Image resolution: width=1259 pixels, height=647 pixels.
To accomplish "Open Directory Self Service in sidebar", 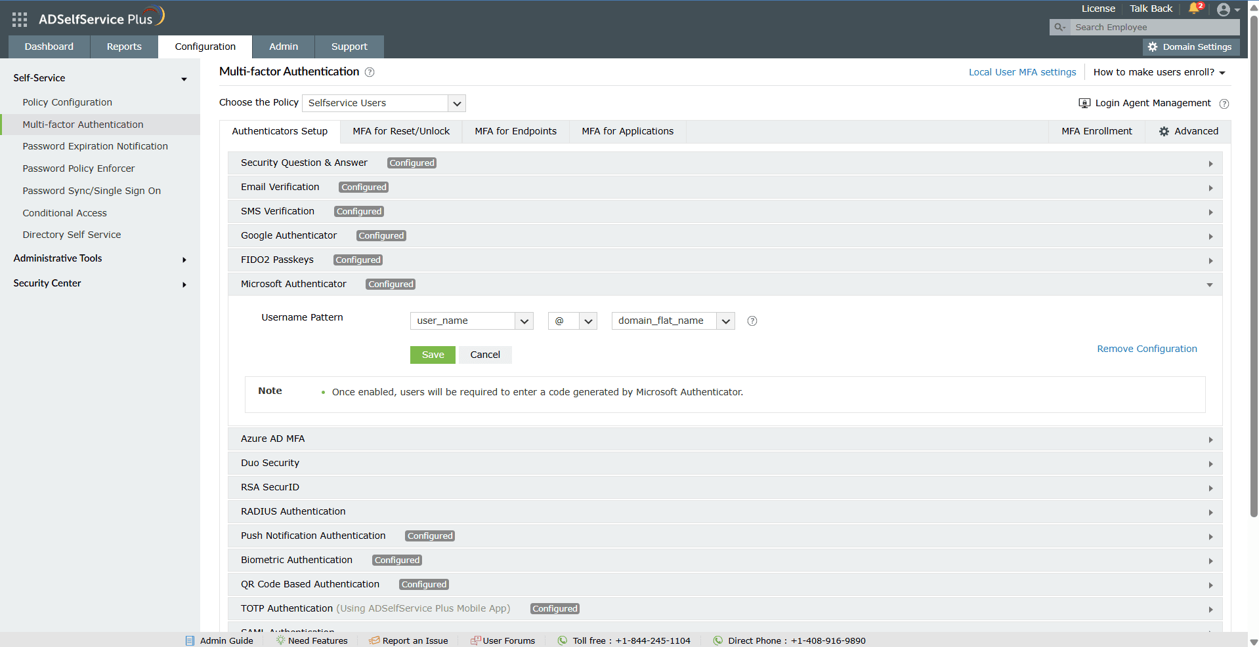I will [72, 235].
